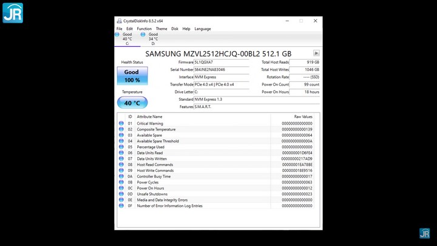The height and width of the screenshot is (246, 437).
Task: Click raw value 0000000000063
Action: point(297,182)
